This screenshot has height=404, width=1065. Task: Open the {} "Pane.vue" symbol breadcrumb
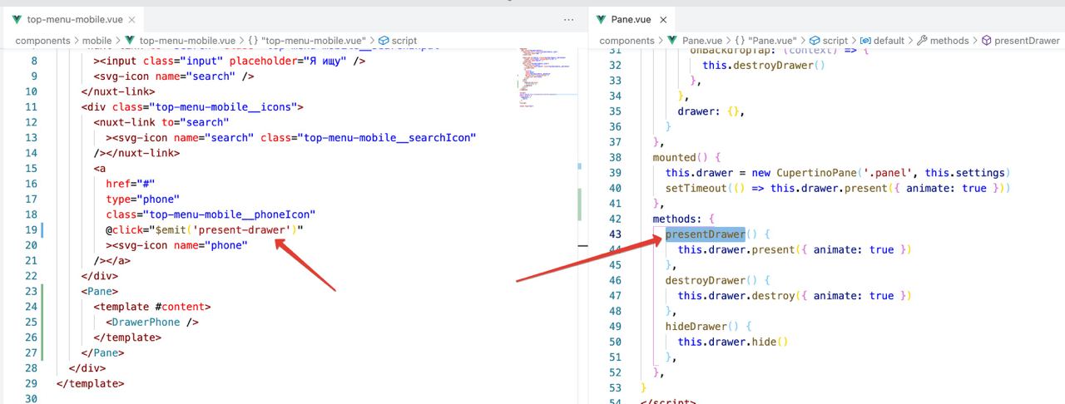[765, 40]
